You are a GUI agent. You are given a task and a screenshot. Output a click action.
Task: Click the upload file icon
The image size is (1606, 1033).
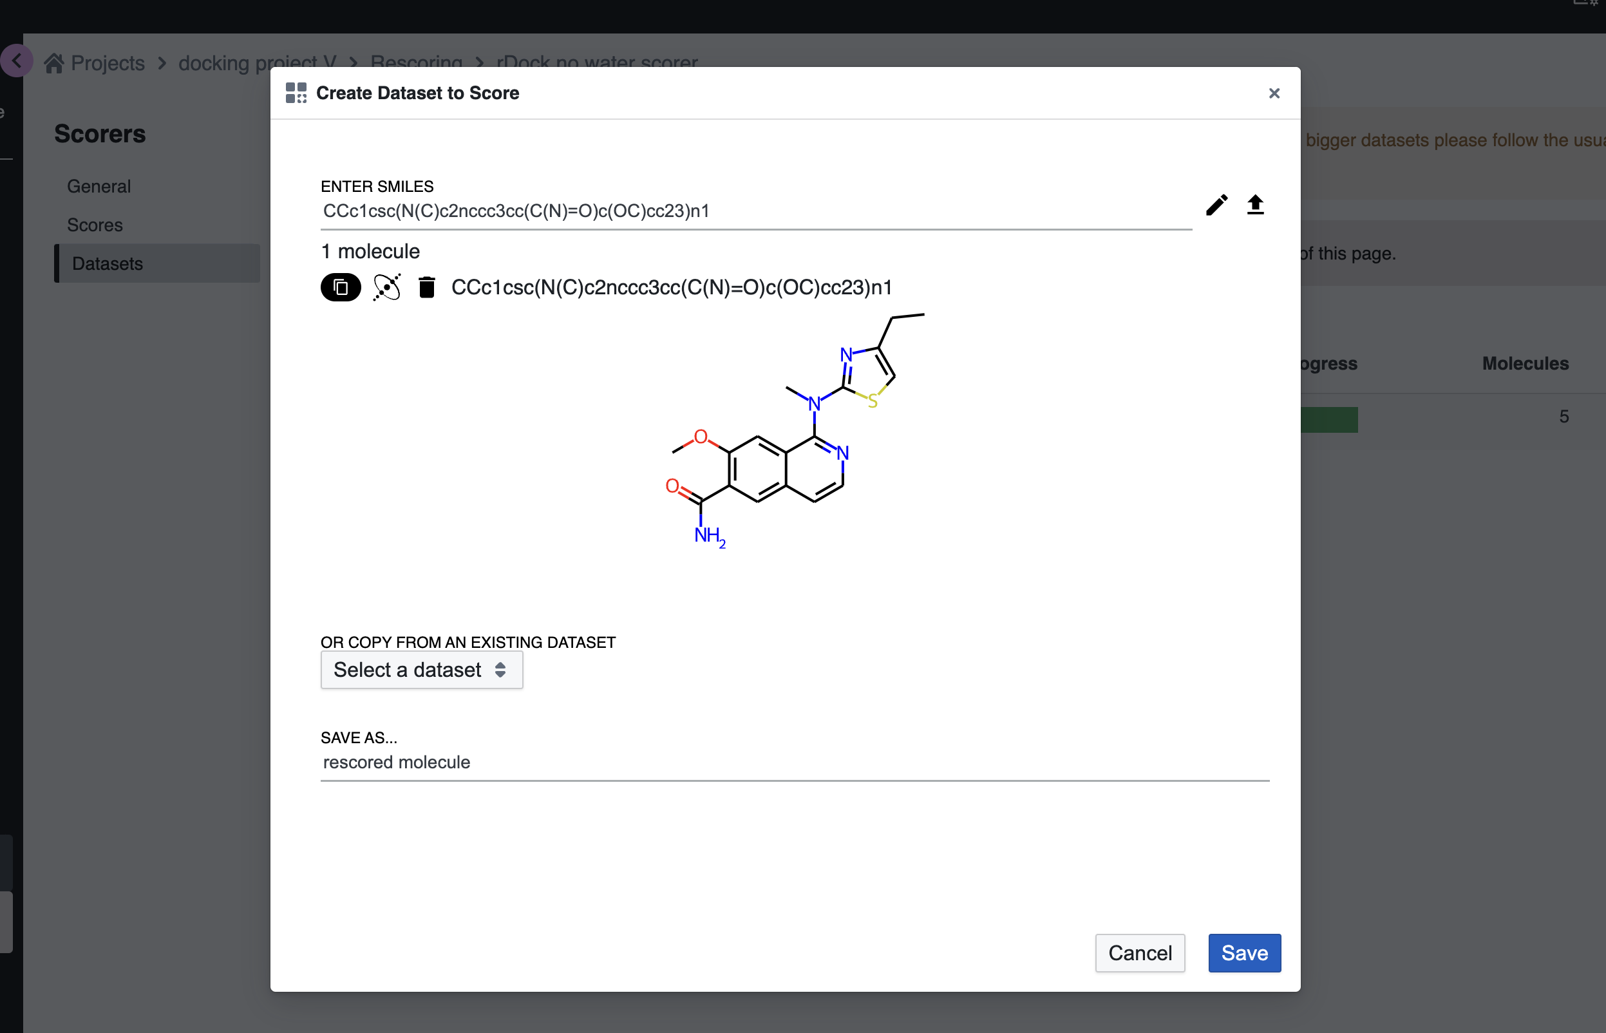(1254, 205)
